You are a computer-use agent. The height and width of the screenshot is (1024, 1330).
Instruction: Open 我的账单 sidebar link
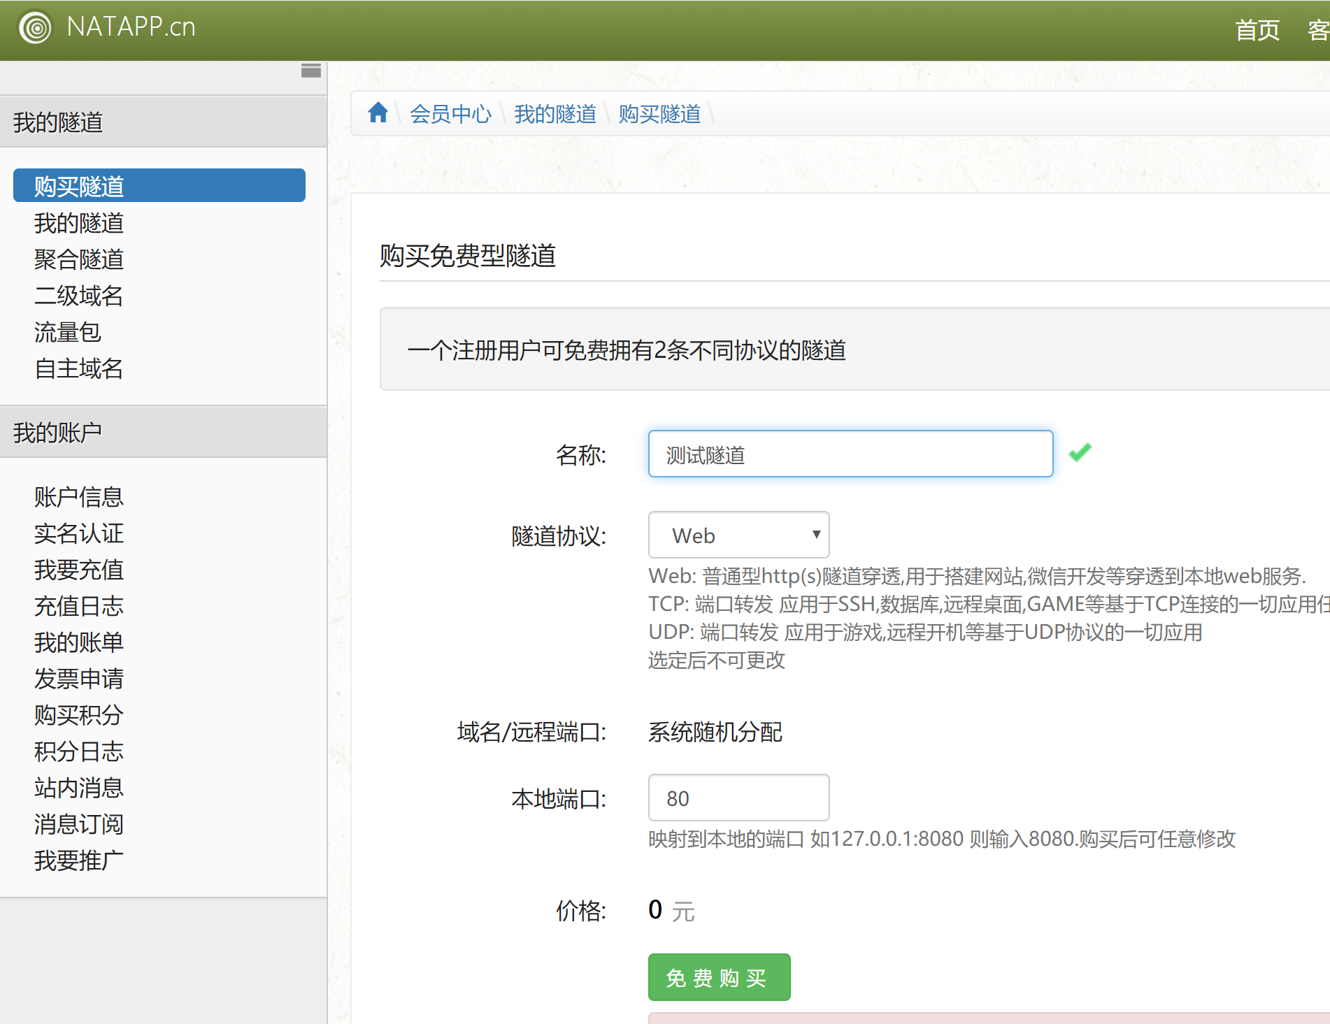pos(79,642)
